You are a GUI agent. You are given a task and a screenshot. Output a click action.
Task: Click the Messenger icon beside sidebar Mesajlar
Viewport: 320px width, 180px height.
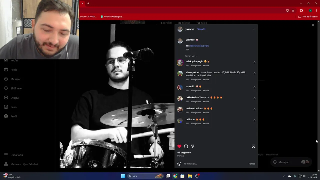(6, 79)
